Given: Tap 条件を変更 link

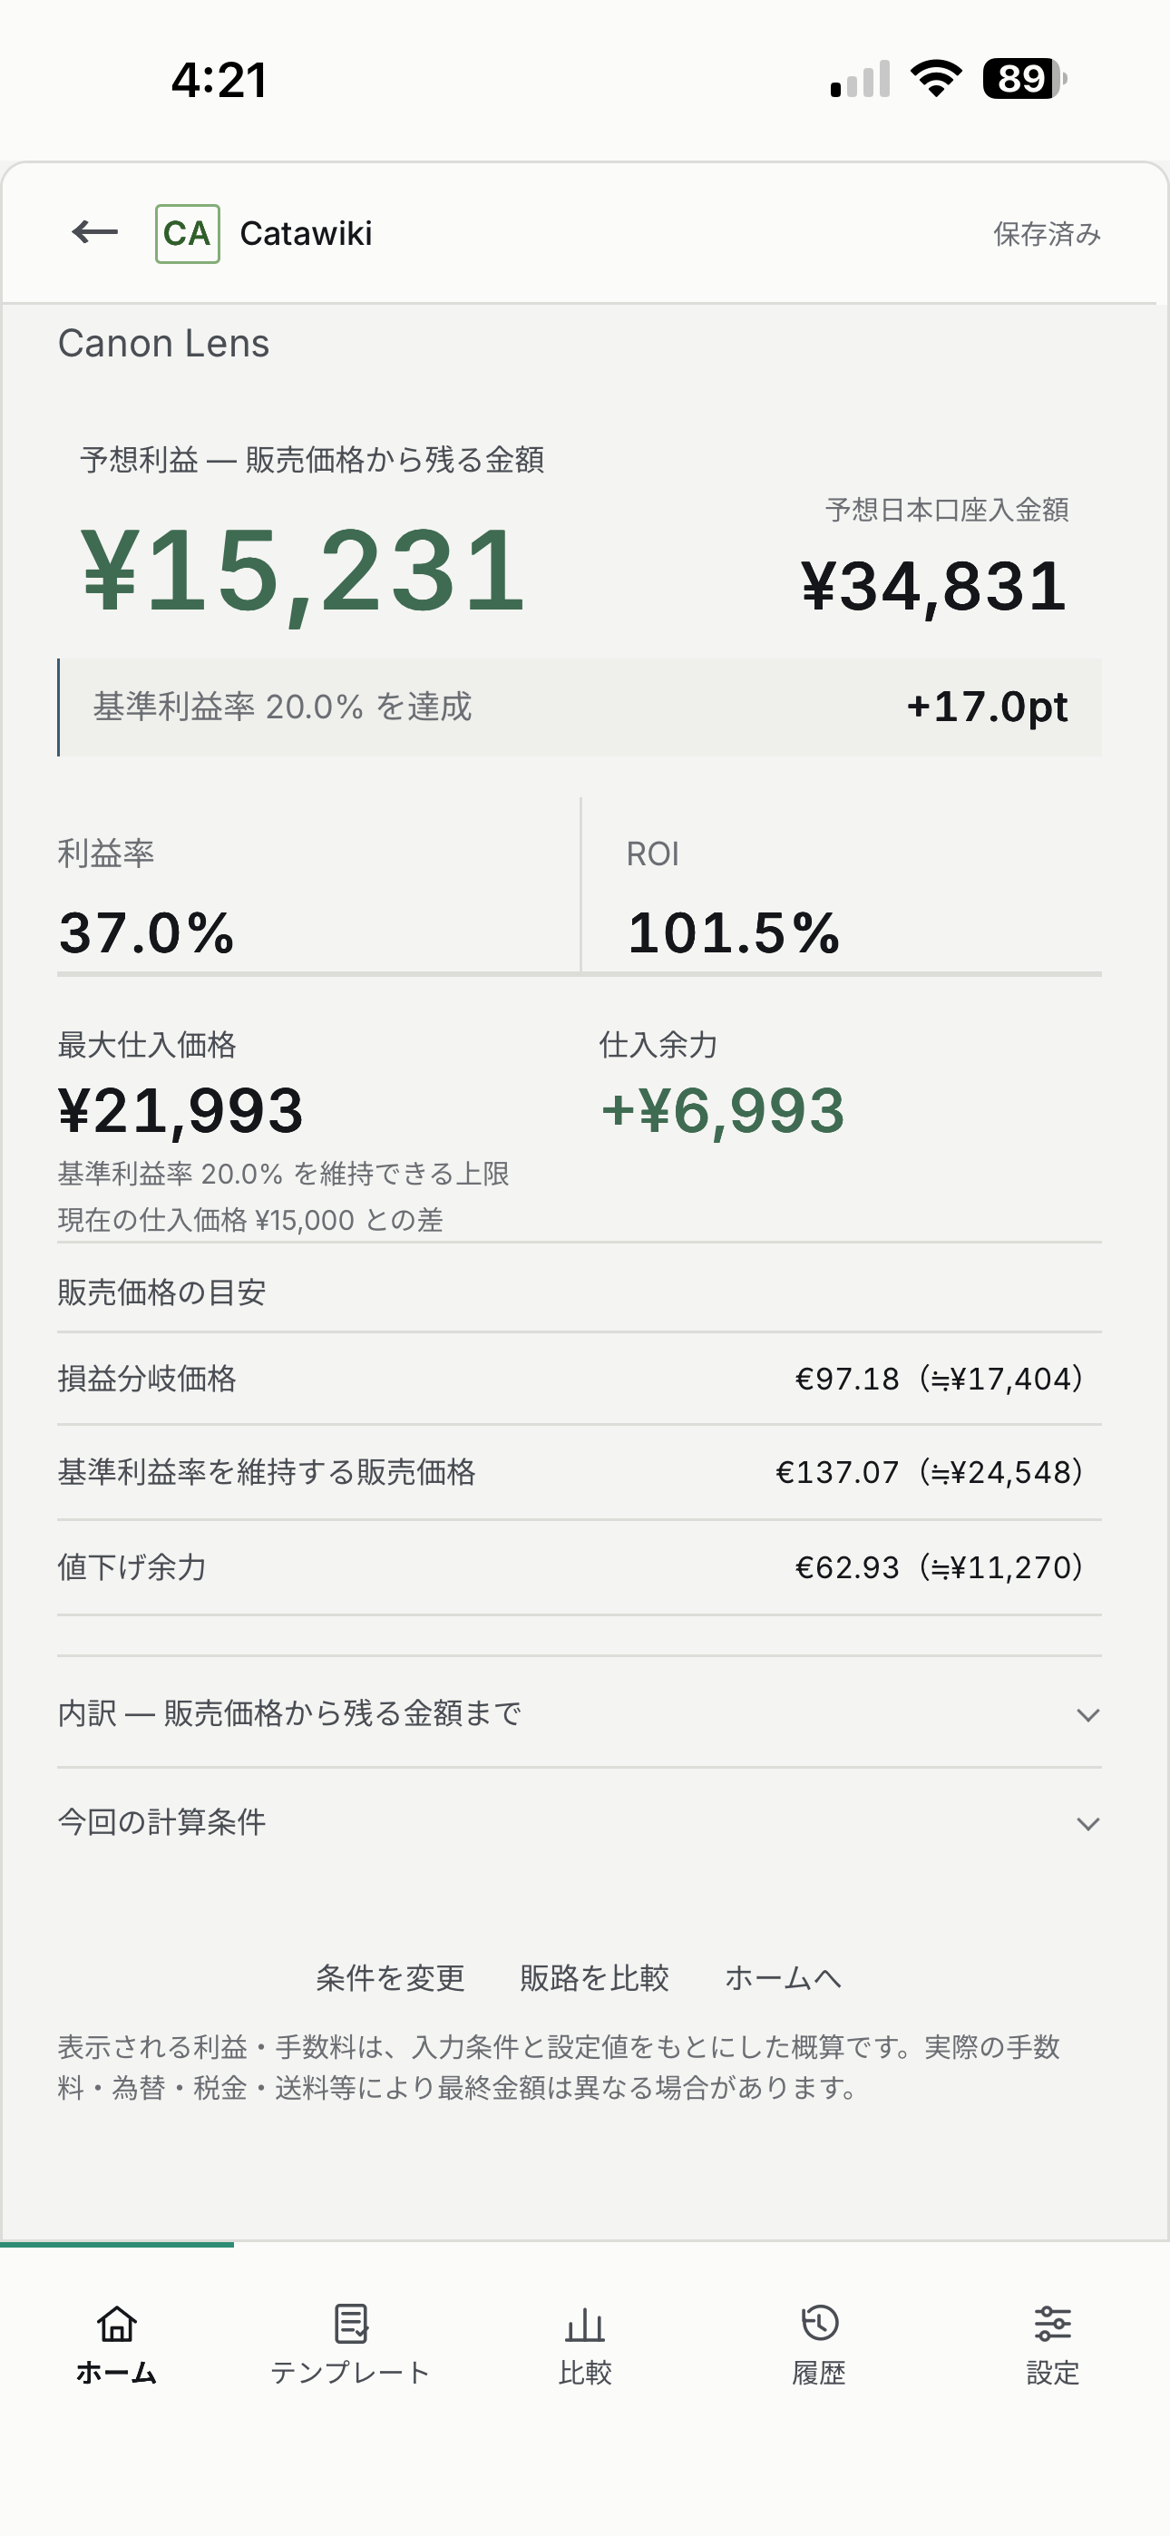Looking at the screenshot, I should 390,1978.
